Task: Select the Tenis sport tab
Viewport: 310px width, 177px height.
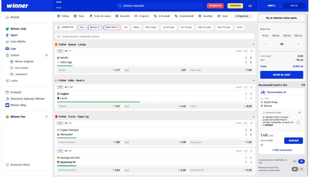Action: (x=79, y=16)
